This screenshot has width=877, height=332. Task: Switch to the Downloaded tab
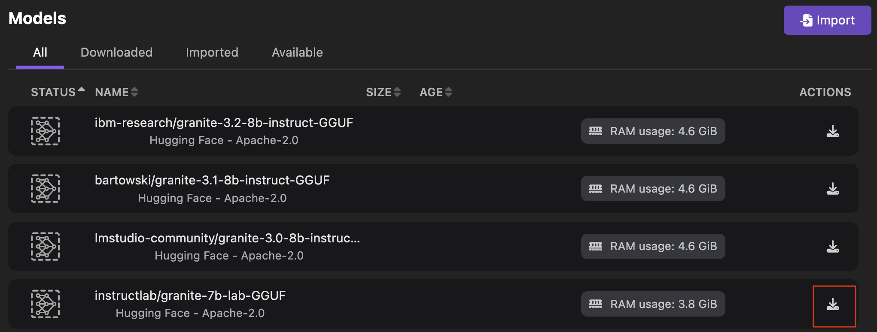pyautogui.click(x=116, y=52)
